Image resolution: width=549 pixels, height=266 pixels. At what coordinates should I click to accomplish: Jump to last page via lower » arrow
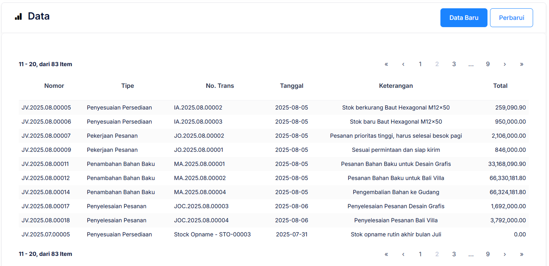[x=521, y=254]
